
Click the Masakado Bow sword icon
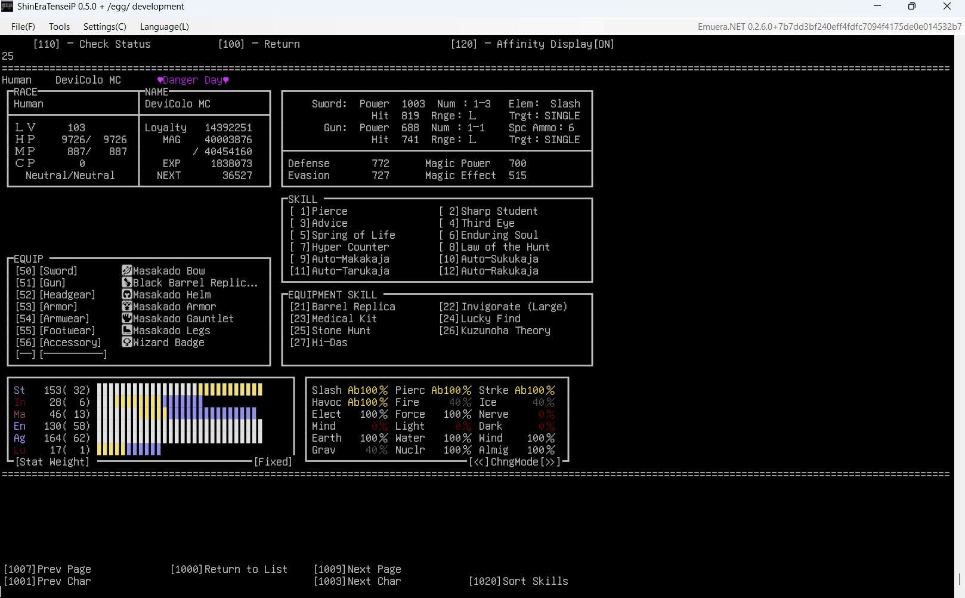126,271
